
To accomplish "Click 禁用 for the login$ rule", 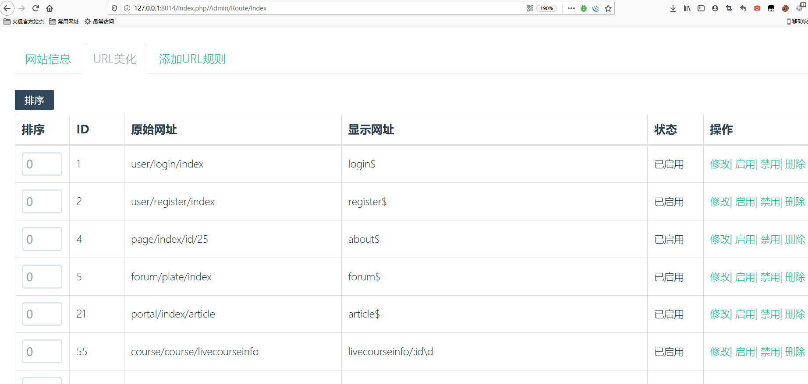I will (770, 164).
